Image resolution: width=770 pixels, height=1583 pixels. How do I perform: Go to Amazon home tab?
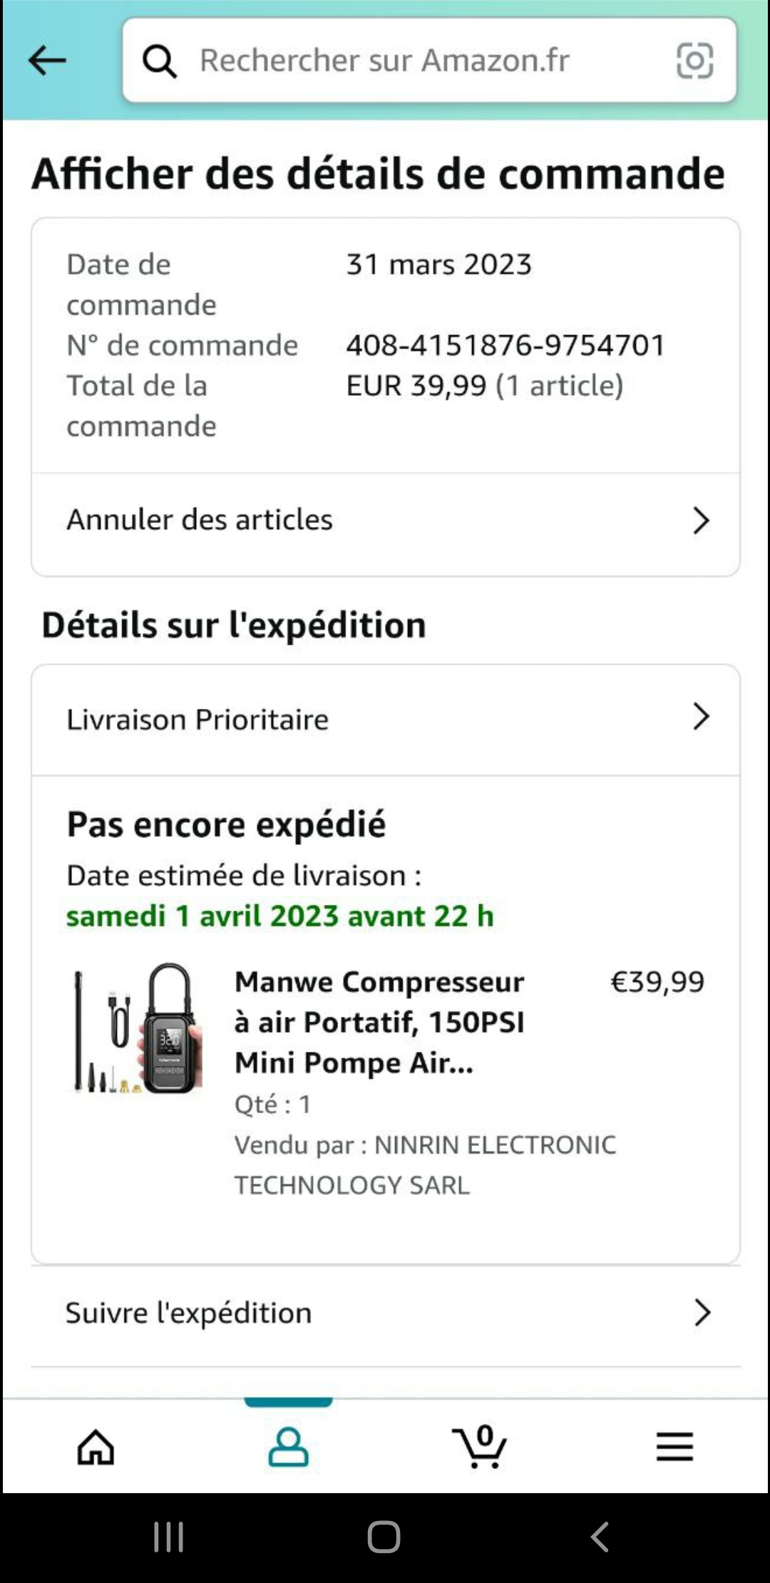pos(96,1447)
